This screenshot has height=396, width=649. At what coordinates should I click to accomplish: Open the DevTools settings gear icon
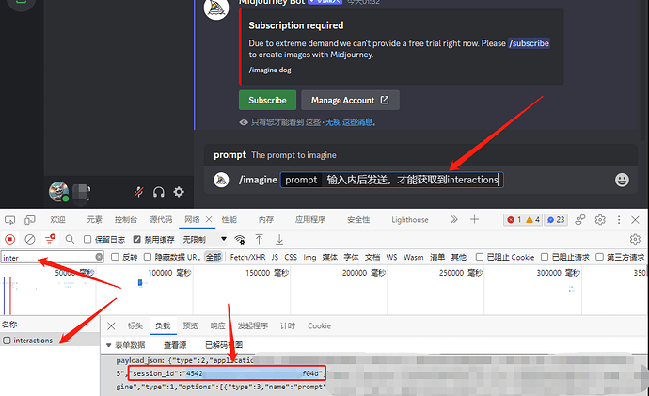[x=600, y=220]
